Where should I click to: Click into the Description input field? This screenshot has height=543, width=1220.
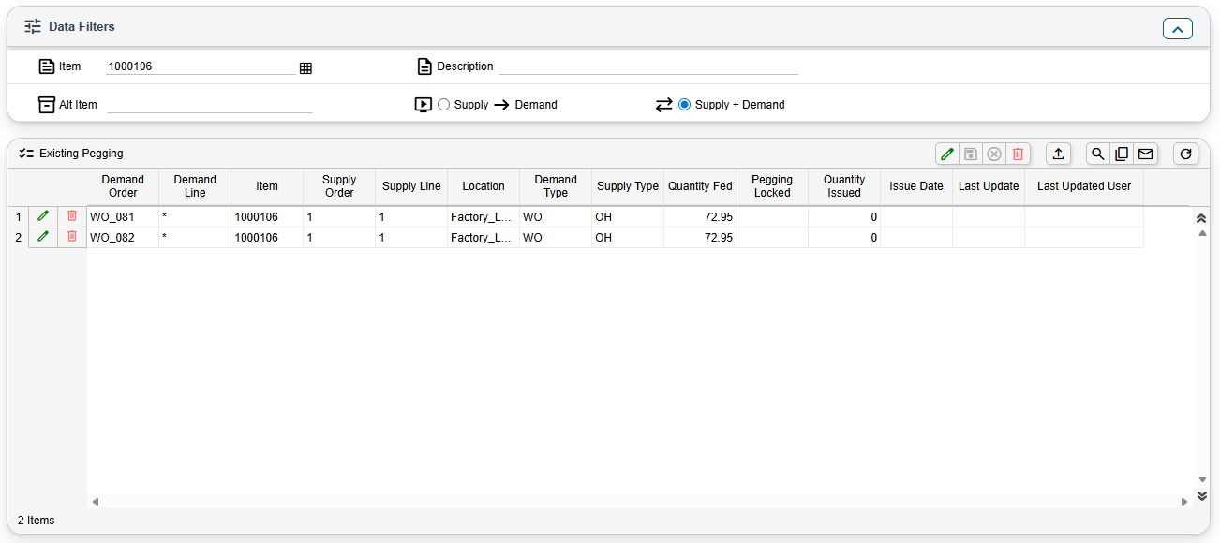coord(648,66)
